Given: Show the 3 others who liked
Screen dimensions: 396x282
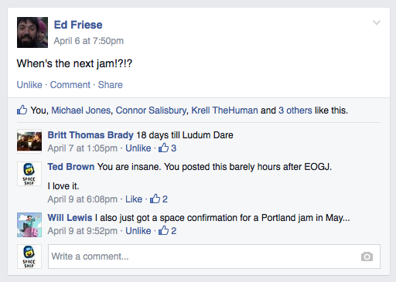Looking at the screenshot, I should click(x=295, y=110).
